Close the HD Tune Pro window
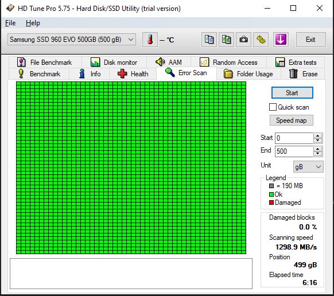The width and height of the screenshot is (334, 296). (x=320, y=8)
